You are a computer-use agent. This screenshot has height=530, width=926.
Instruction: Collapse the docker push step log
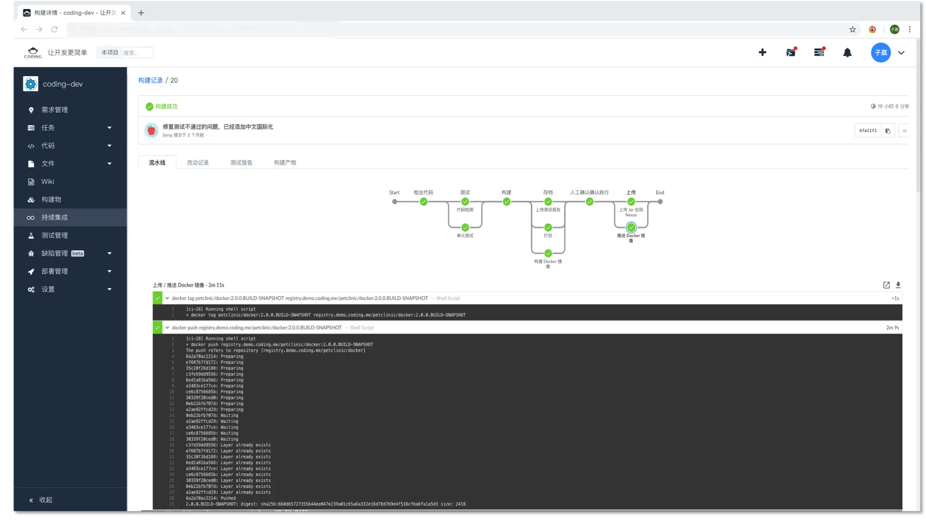(167, 328)
